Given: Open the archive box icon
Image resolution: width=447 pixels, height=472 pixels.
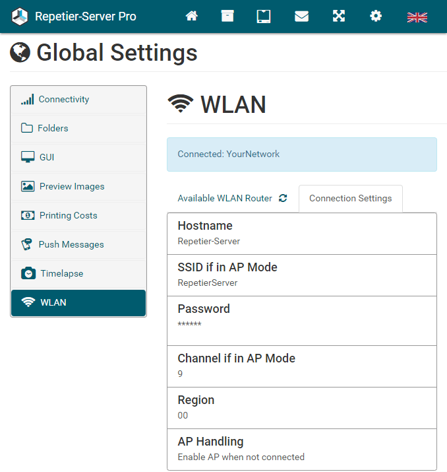Looking at the screenshot, I should coord(227,16).
